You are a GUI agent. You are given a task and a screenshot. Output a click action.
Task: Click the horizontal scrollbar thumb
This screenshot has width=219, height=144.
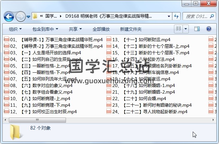[x=37, y=120]
